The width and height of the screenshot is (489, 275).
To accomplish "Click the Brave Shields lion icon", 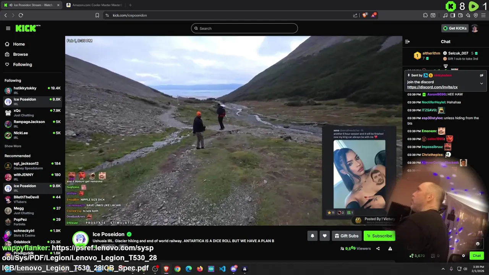I will click(365, 15).
